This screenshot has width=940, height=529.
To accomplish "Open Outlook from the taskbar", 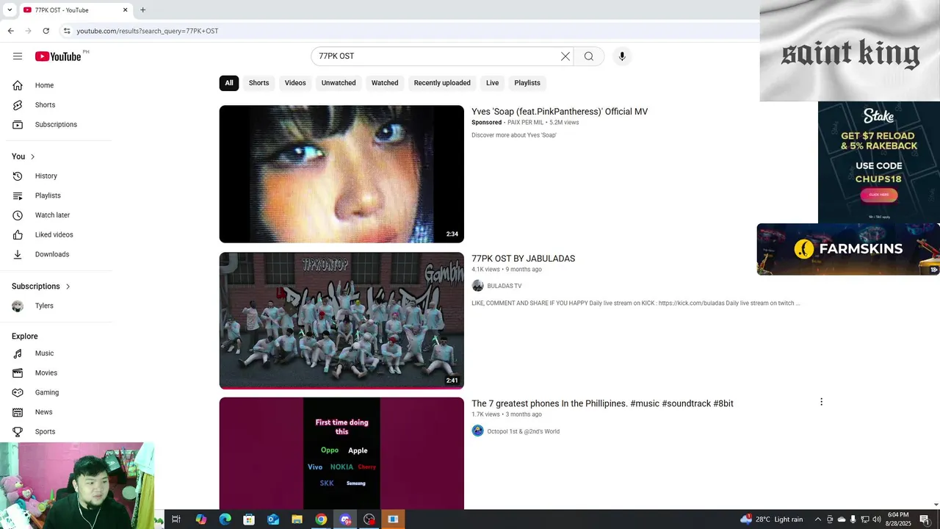I will coord(272,519).
